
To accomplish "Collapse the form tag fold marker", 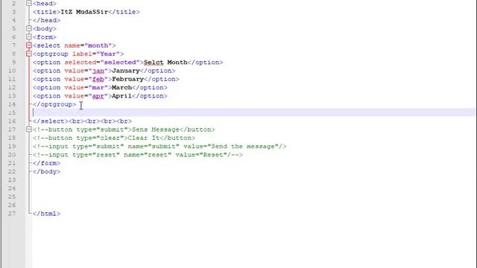I will pyautogui.click(x=29, y=37).
